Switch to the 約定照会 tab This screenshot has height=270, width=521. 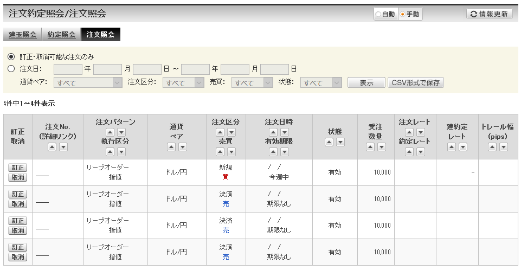coord(61,35)
